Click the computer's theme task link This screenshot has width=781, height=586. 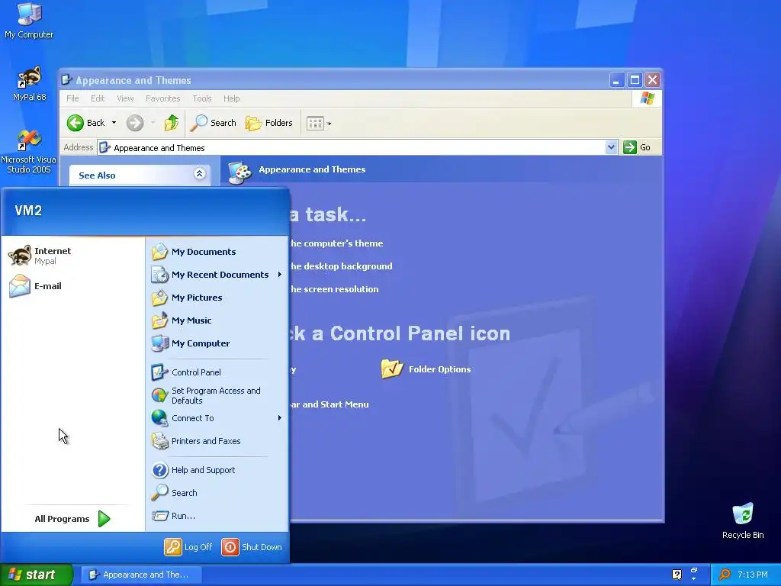(x=336, y=243)
